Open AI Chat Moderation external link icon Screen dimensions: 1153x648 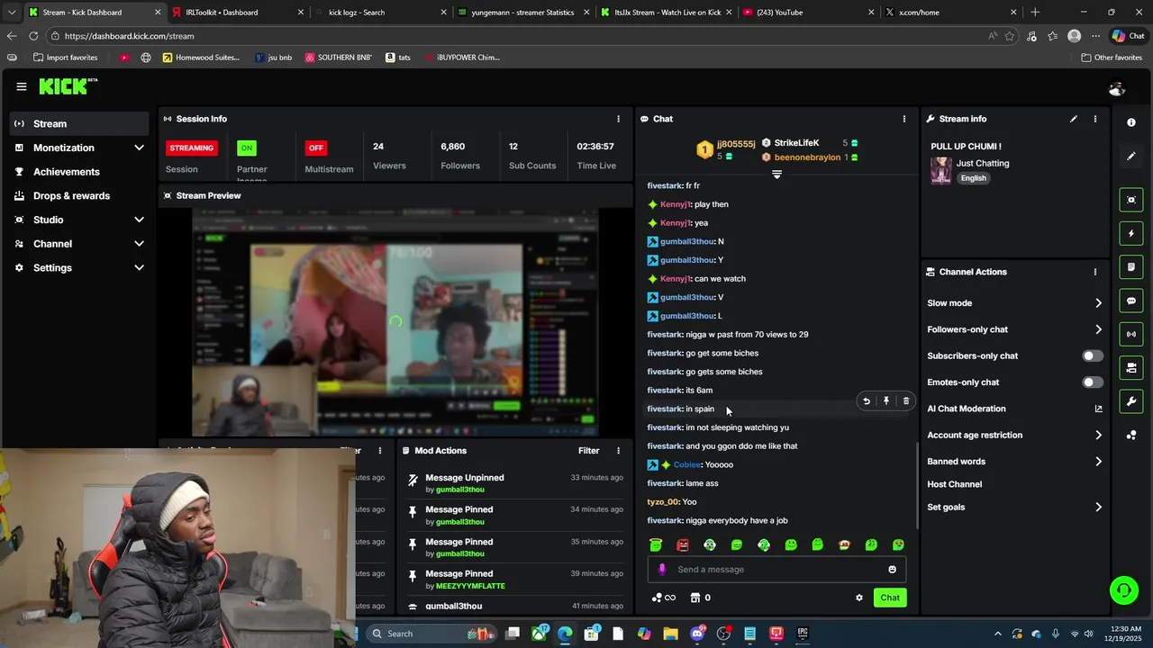coord(1098,409)
